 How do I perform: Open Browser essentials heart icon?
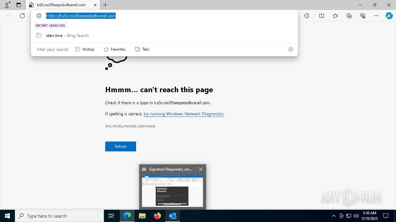pyautogui.click(x=363, y=16)
